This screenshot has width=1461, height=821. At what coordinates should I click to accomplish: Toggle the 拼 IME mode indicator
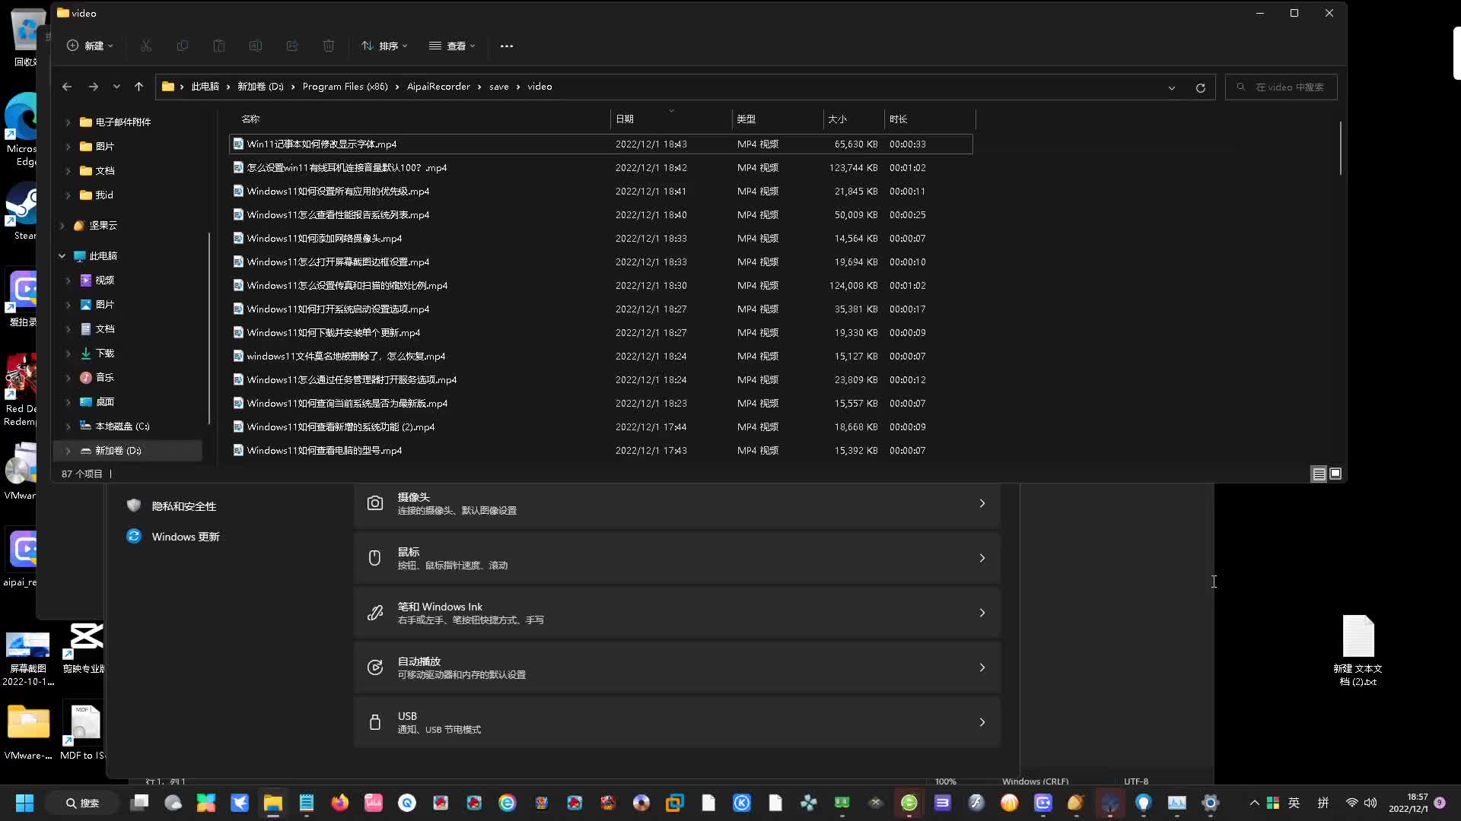(x=1323, y=803)
